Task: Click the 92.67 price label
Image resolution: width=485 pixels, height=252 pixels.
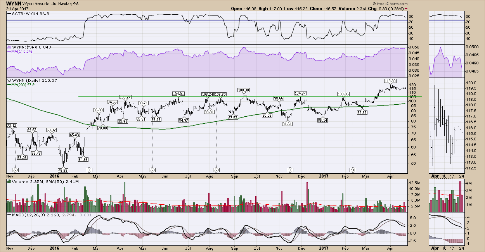Action: (362, 112)
